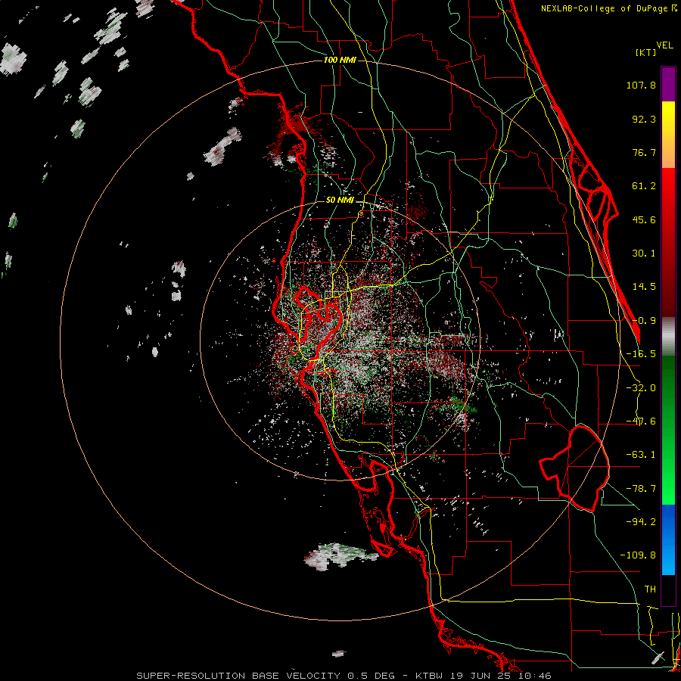Viewport: 681px width, 681px height.
Task: Click the VEL legend title
Action: [x=664, y=45]
